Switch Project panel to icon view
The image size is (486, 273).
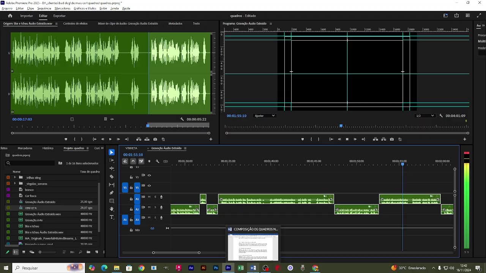[x=24, y=252]
